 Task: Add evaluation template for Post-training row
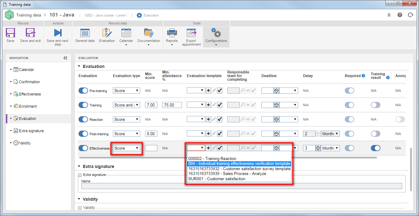(x=208, y=134)
